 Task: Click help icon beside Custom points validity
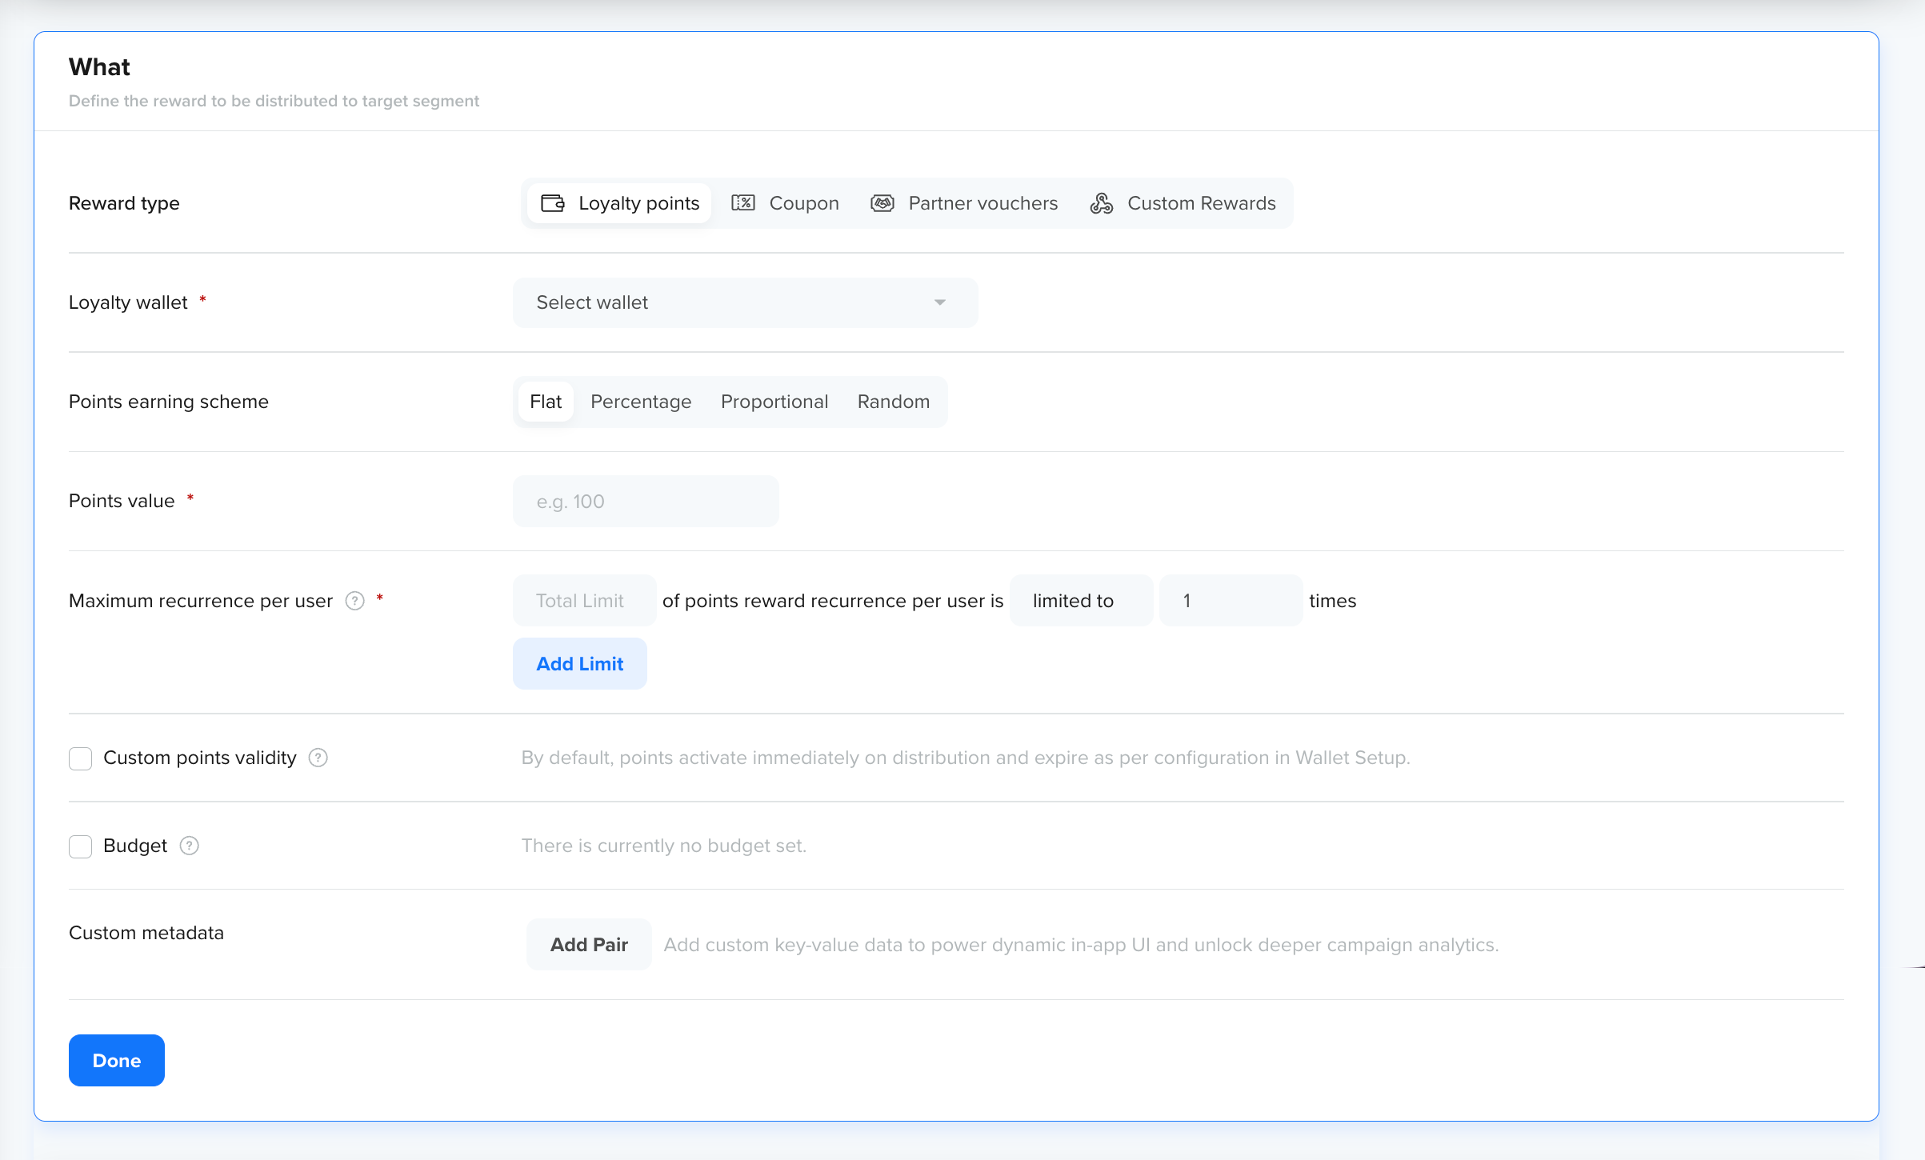tap(318, 758)
